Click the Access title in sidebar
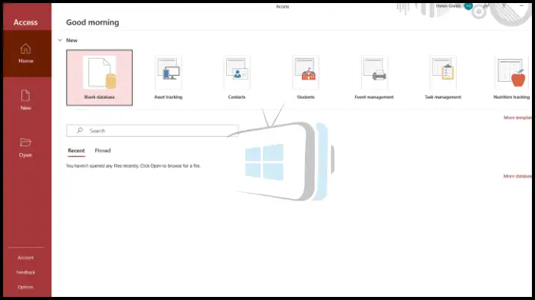This screenshot has width=535, height=300. point(25,22)
